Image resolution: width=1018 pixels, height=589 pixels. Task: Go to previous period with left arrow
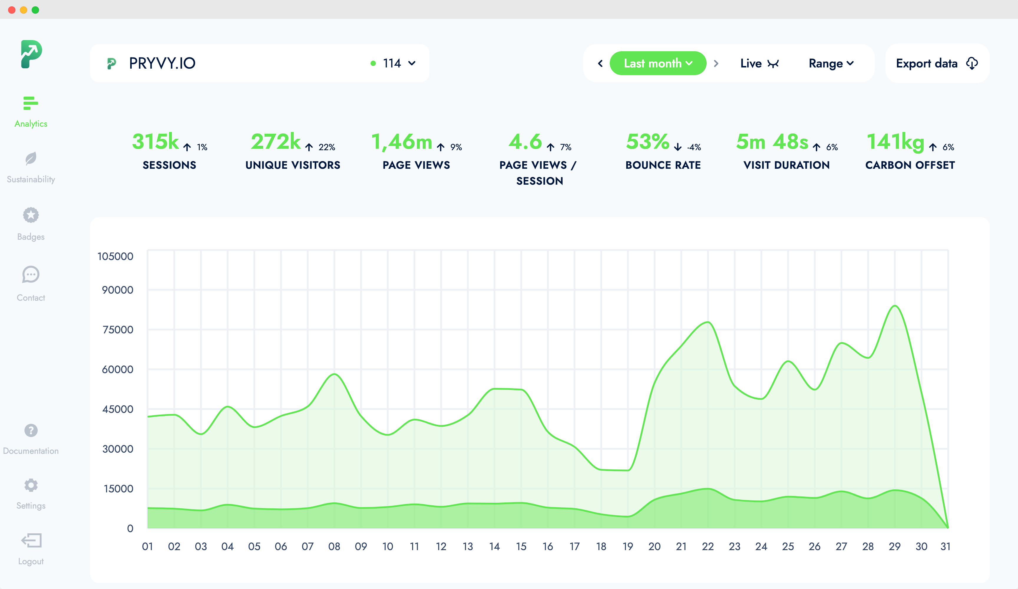click(x=600, y=63)
